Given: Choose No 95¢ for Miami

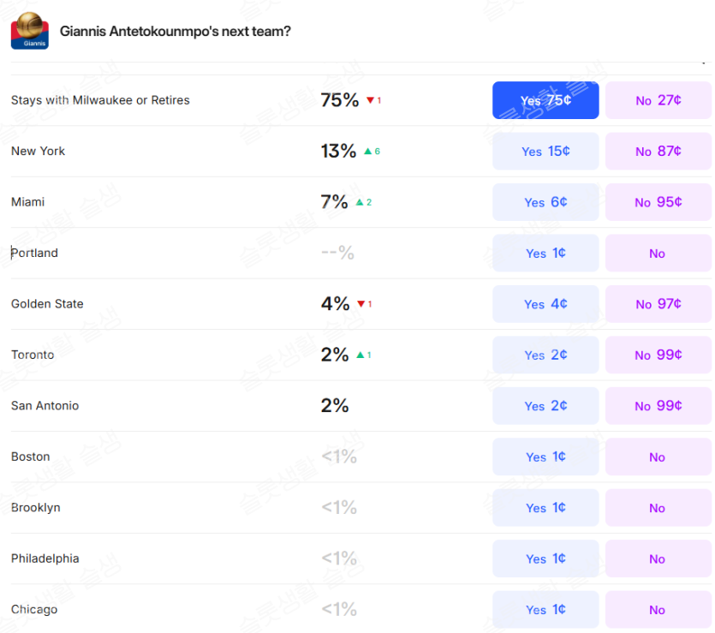Looking at the screenshot, I should (x=658, y=202).
